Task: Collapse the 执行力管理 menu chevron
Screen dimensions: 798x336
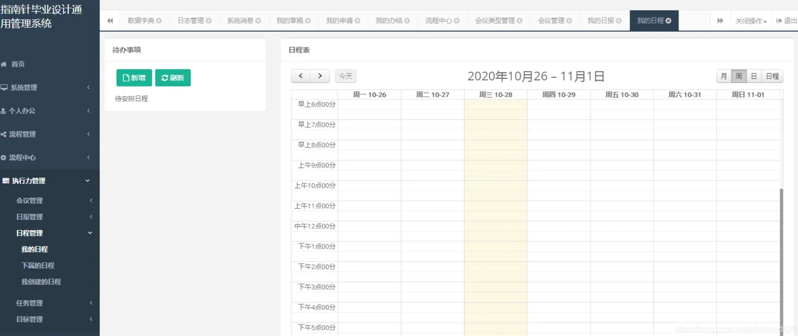Action: click(x=87, y=181)
